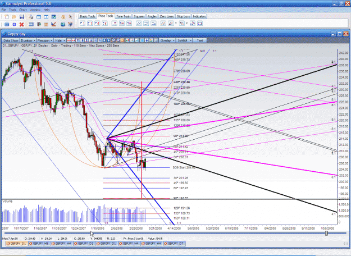Select the GBPJPY_D7 chart tab
Image resolution: width=351 pixels, height=256 pixels.
(x=174, y=244)
